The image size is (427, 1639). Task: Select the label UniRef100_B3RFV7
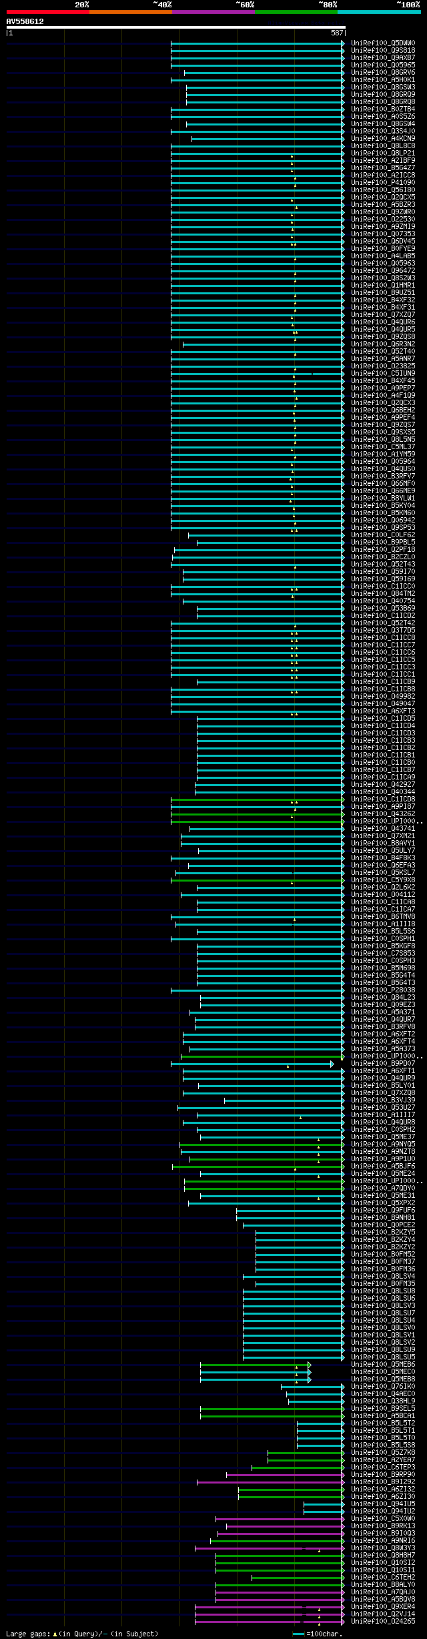tap(383, 476)
